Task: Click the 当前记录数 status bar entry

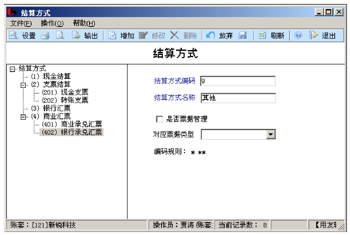Action: [242, 225]
